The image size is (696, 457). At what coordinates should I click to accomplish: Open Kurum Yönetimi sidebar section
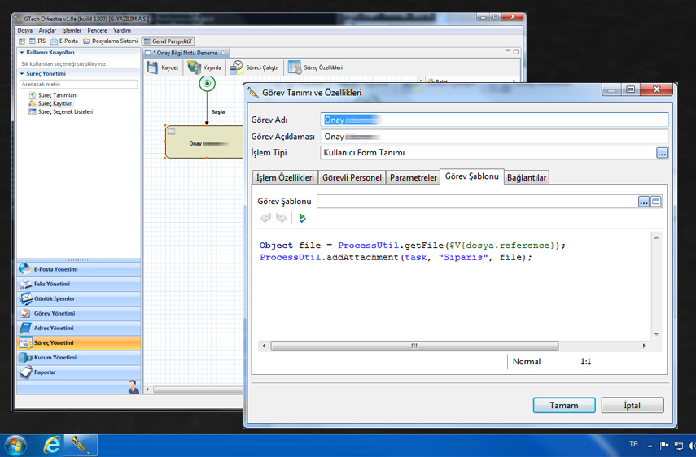point(79,357)
